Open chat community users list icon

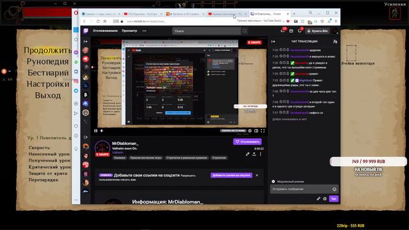(x=335, y=42)
